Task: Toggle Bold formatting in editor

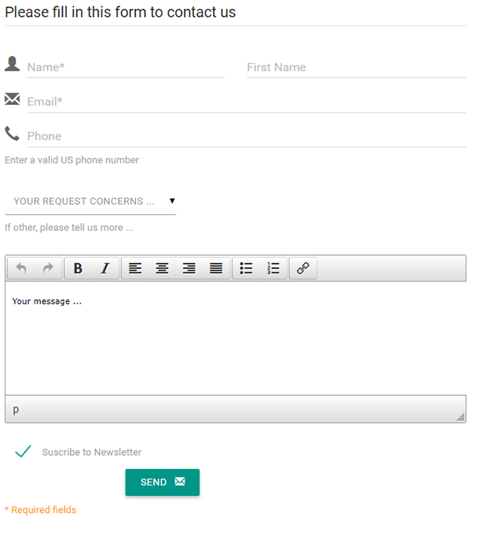Action: [78, 268]
